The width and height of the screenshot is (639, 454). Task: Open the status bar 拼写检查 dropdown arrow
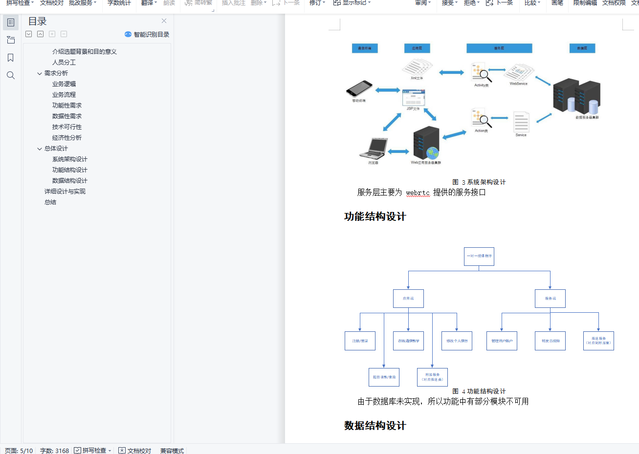pos(110,451)
